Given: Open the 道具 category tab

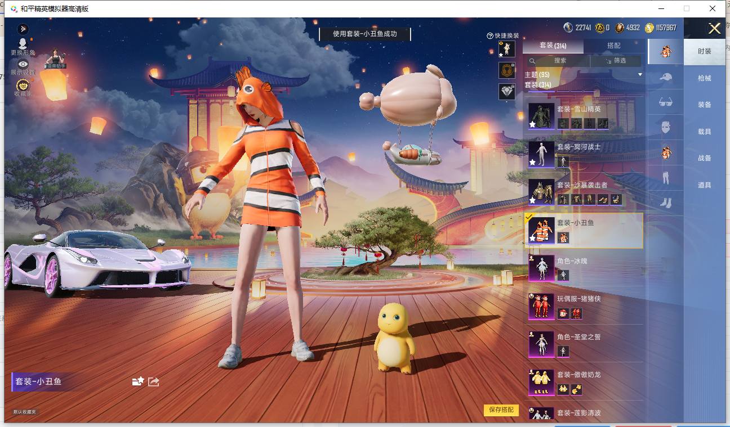Looking at the screenshot, I should tap(704, 185).
